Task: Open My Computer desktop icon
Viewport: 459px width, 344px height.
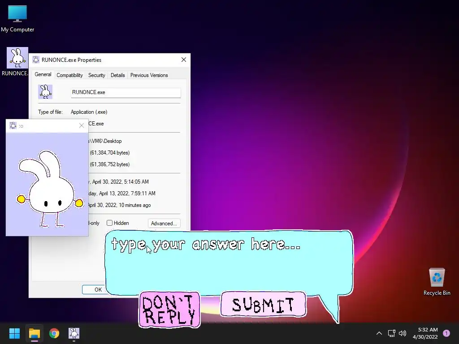Action: coord(17,19)
